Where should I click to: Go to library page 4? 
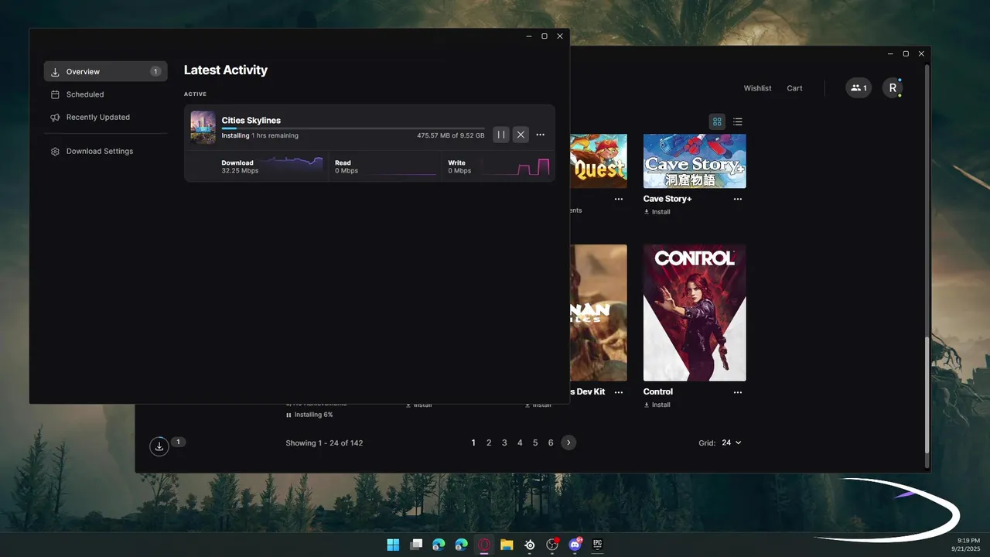[520, 443]
